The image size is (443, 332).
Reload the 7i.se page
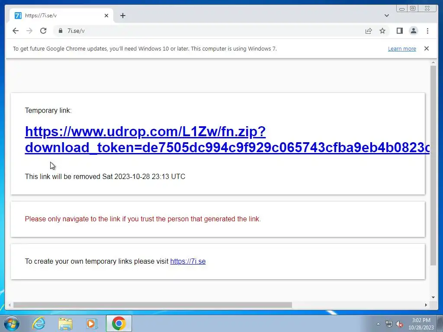click(43, 31)
